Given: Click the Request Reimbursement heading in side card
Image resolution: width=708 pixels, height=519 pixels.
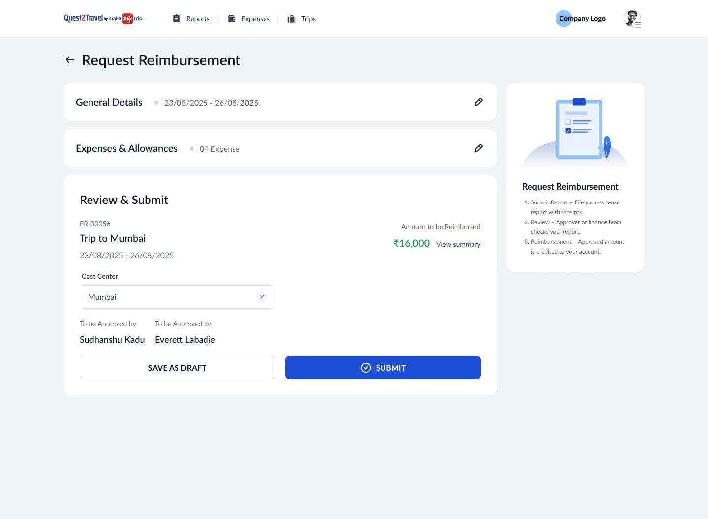Looking at the screenshot, I should tap(570, 187).
